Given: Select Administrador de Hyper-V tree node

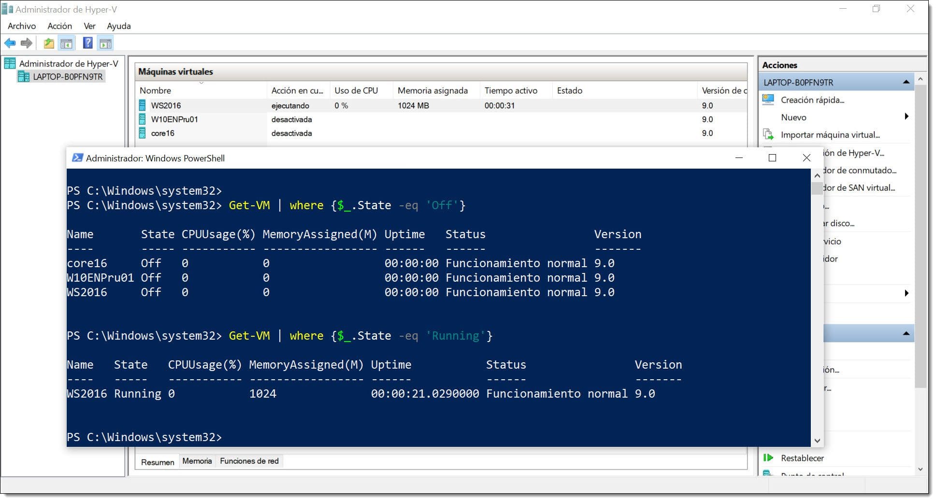Looking at the screenshot, I should 69,63.
